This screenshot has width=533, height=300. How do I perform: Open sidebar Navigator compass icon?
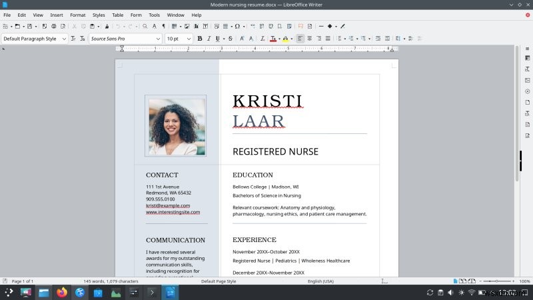point(527,91)
